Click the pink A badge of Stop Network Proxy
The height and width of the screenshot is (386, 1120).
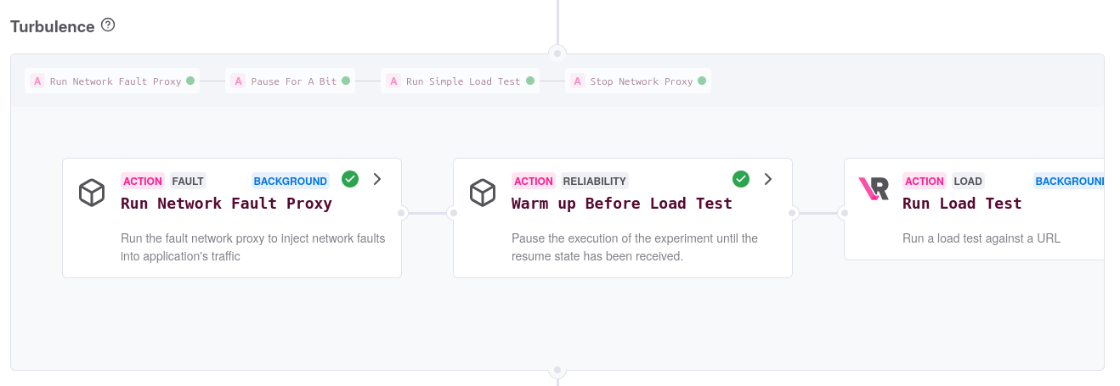pos(578,81)
